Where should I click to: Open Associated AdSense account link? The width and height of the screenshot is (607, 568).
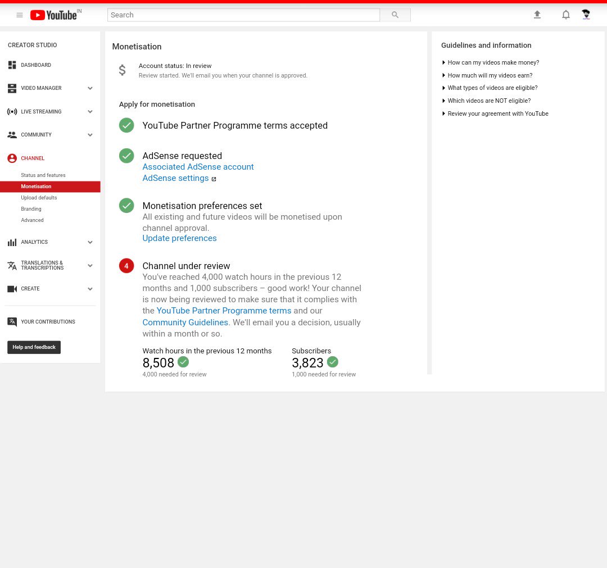(x=198, y=167)
